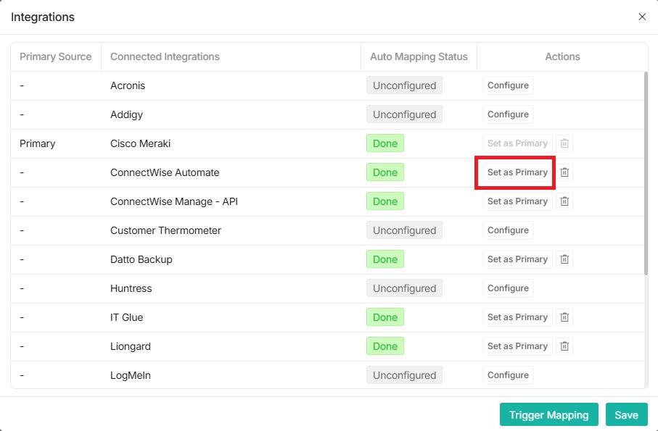Set Datto Backup as Primary
This screenshot has height=431, width=658.
517,259
